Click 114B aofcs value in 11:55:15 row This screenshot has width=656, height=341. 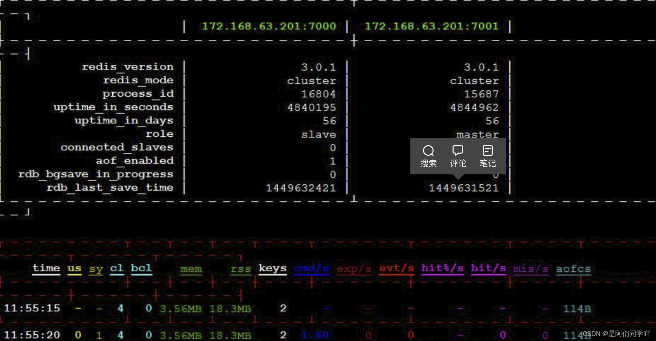pos(577,309)
